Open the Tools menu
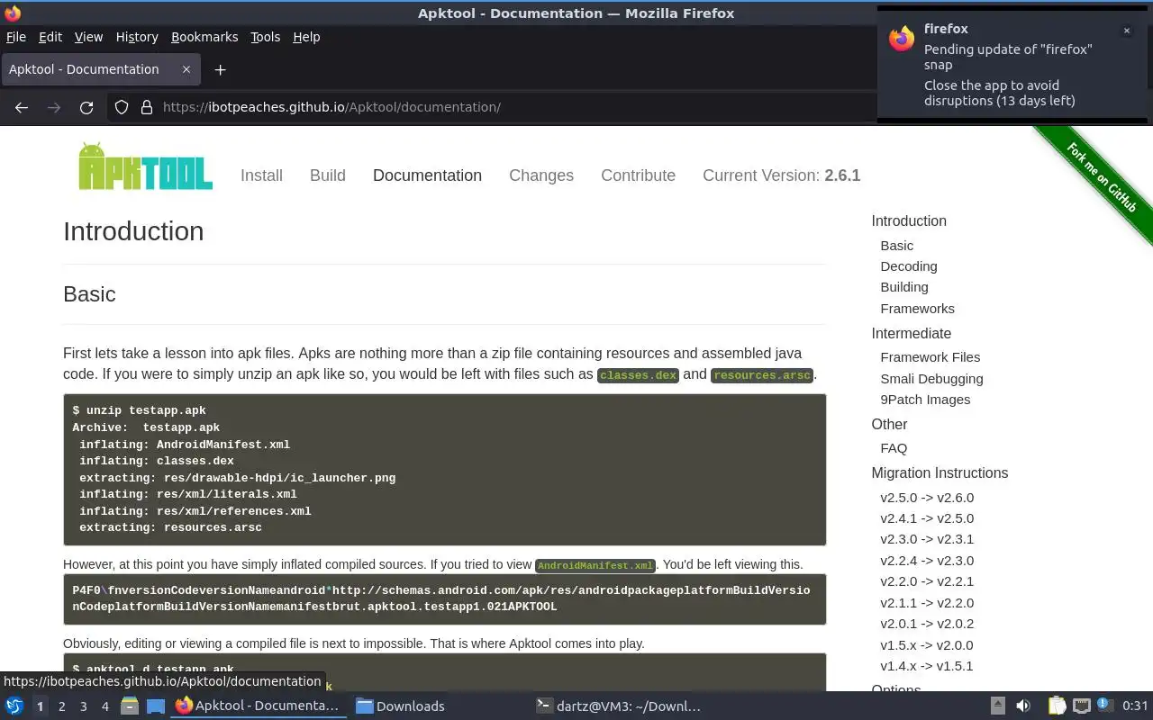Screen dimensions: 1153x720 [266, 37]
